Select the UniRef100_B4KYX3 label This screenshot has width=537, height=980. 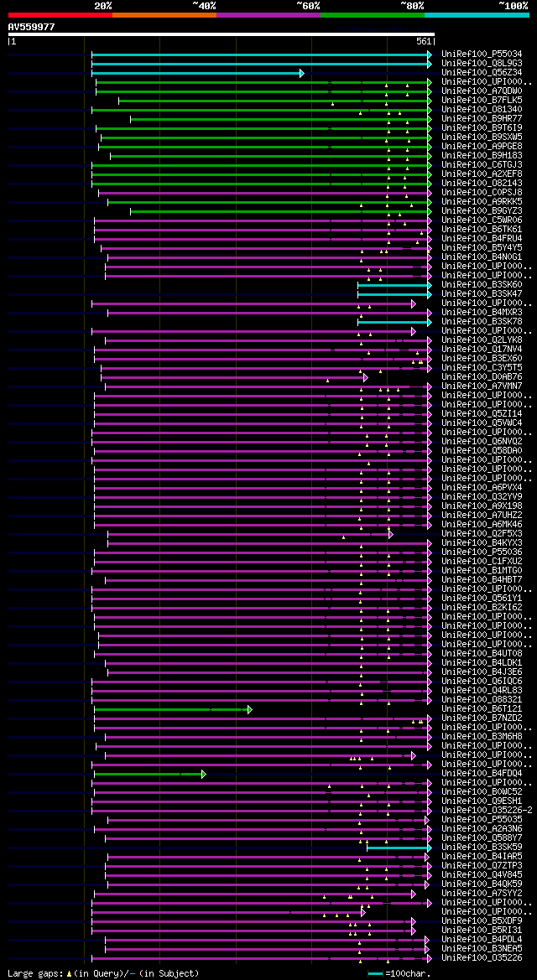point(482,542)
